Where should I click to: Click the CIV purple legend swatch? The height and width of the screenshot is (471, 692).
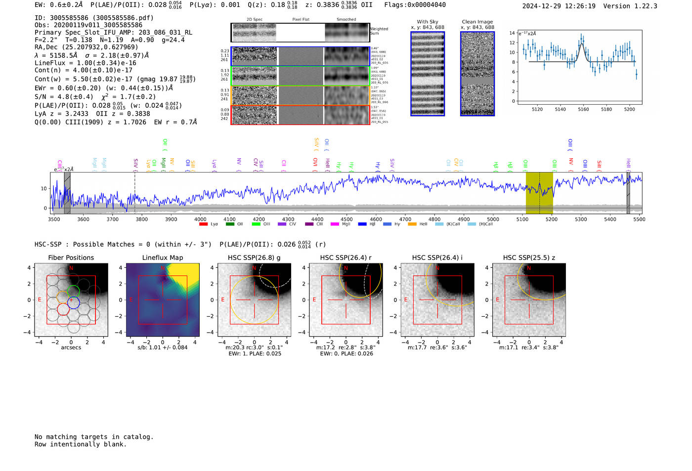click(x=282, y=224)
